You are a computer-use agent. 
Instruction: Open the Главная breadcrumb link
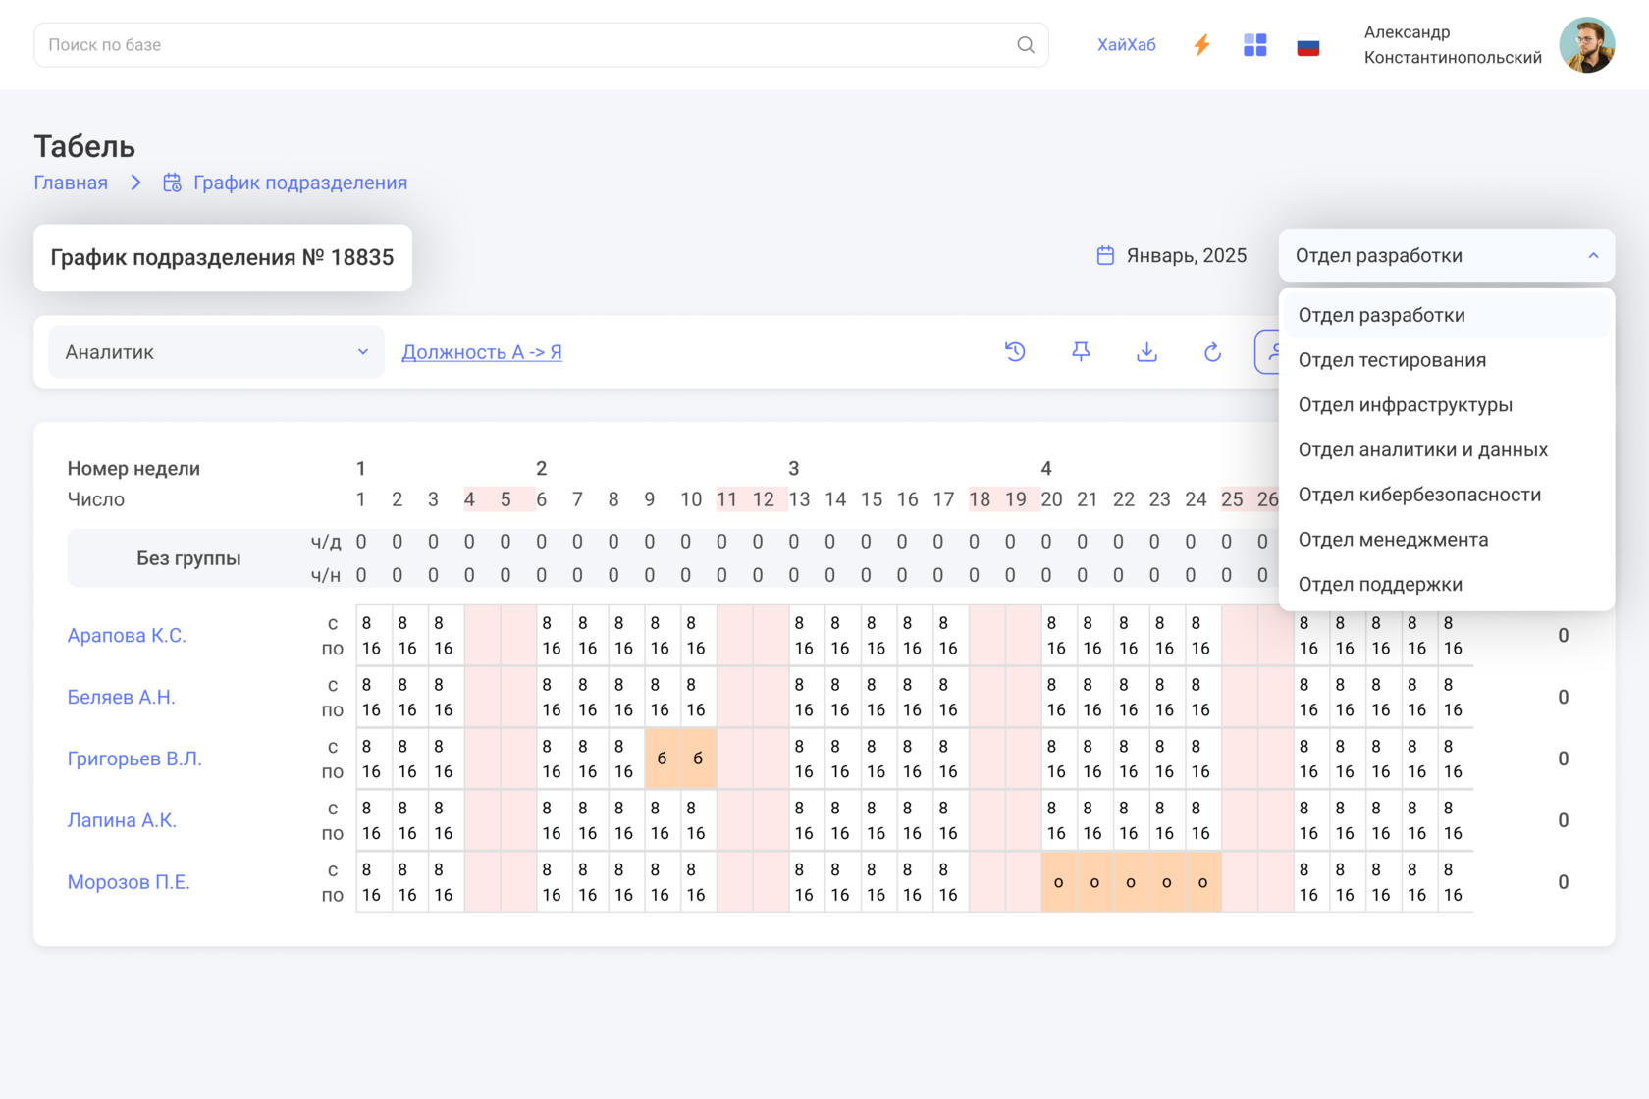point(71,183)
